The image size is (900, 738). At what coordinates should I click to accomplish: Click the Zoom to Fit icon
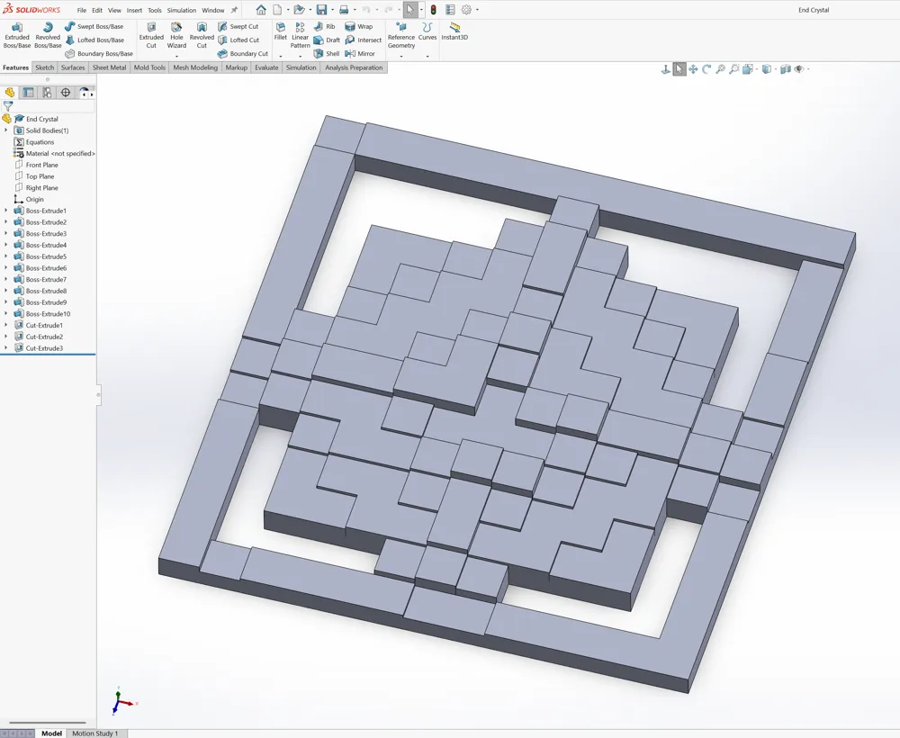point(720,69)
